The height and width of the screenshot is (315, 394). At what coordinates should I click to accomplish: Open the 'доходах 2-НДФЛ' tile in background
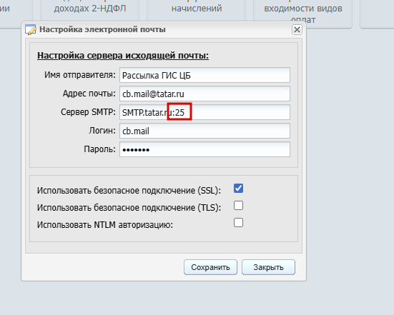point(90,10)
